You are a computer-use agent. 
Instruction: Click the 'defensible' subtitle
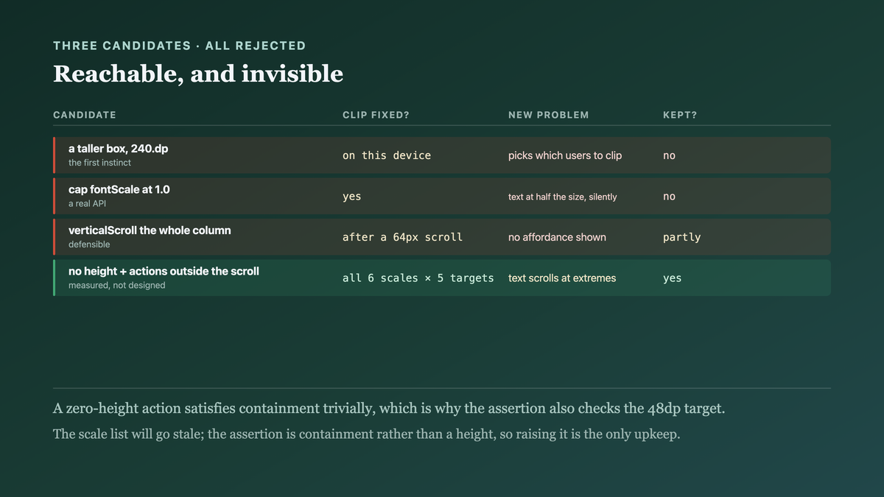89,244
